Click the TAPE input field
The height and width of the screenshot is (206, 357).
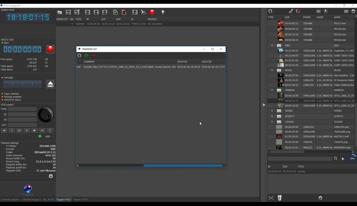(x=22, y=109)
